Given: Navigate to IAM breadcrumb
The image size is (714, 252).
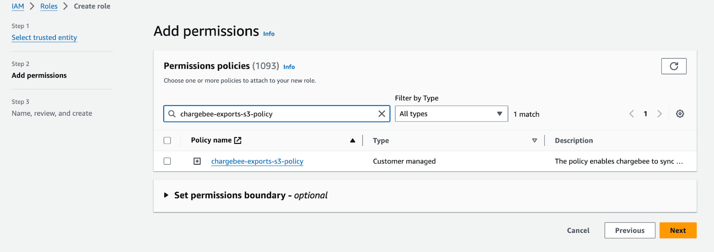Looking at the screenshot, I should click(x=18, y=6).
